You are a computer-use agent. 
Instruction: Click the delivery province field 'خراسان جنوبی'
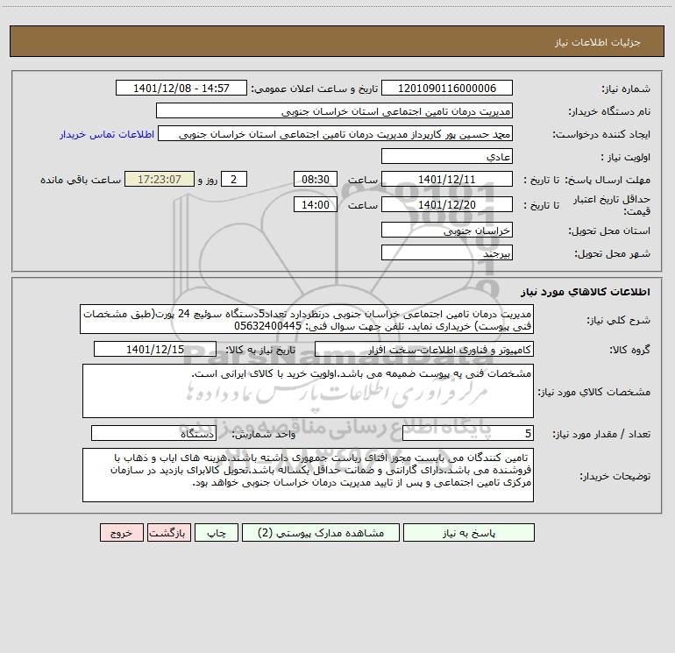click(447, 230)
